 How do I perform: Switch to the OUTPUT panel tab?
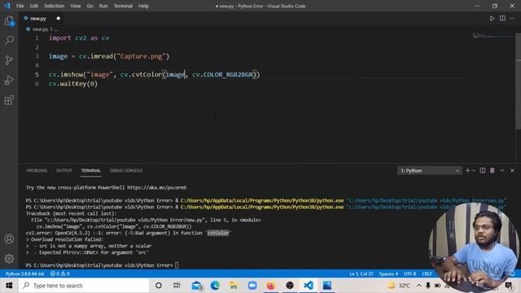point(63,170)
